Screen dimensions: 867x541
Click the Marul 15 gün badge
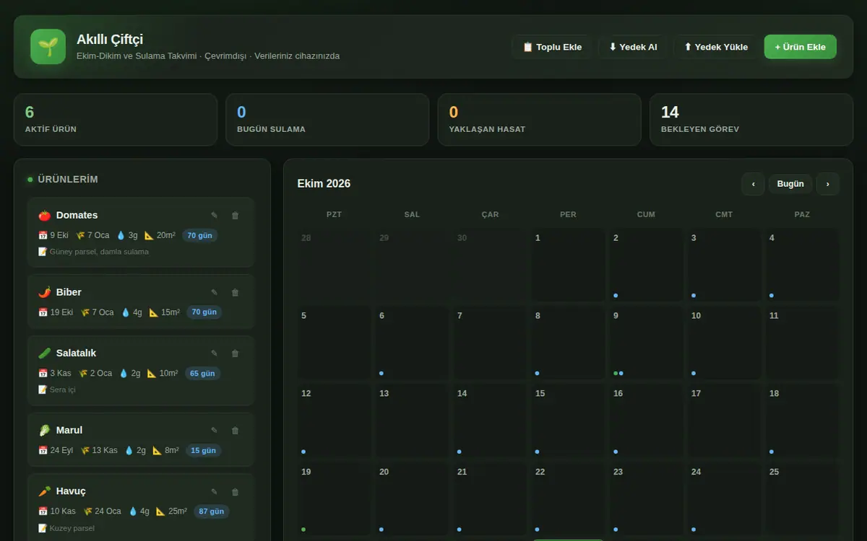pos(203,450)
